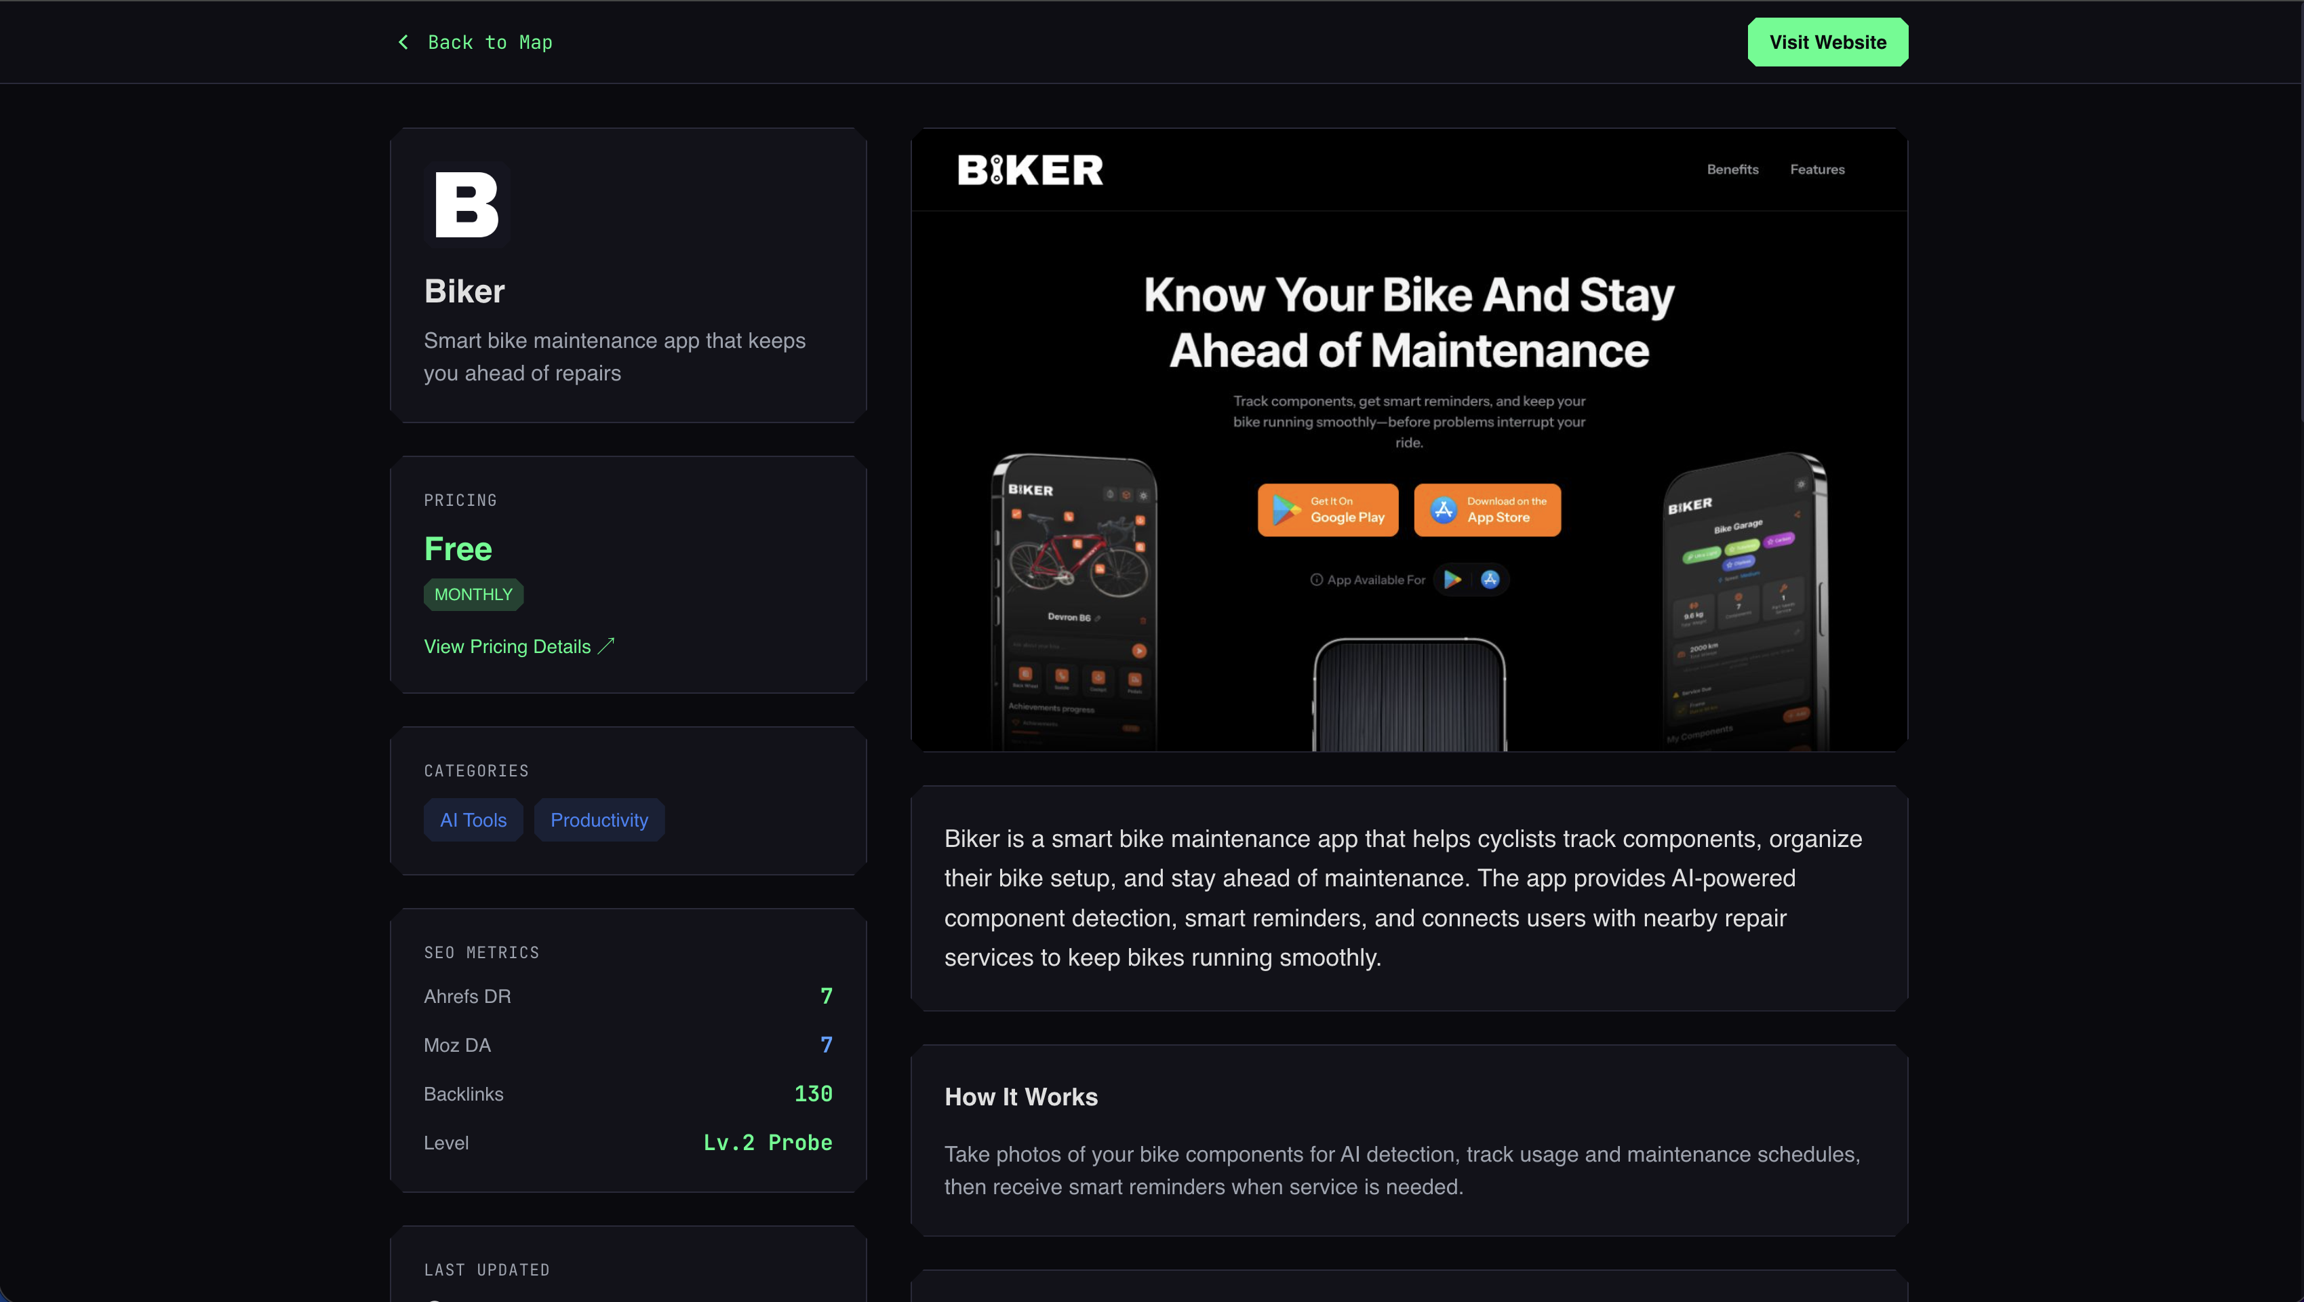Click the Google Play triangle icon on orange button
The image size is (2304, 1302).
pyautogui.click(x=1286, y=510)
